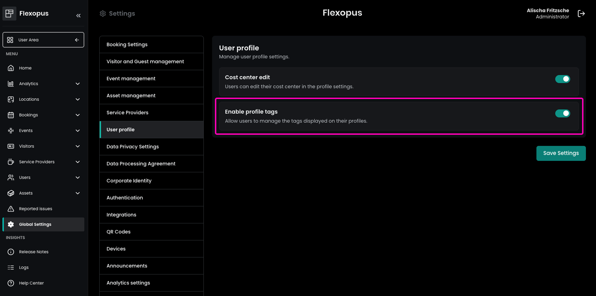Screen dimensions: 596x296
Task: Expand the Analytics menu chevron
Action: tap(78, 84)
